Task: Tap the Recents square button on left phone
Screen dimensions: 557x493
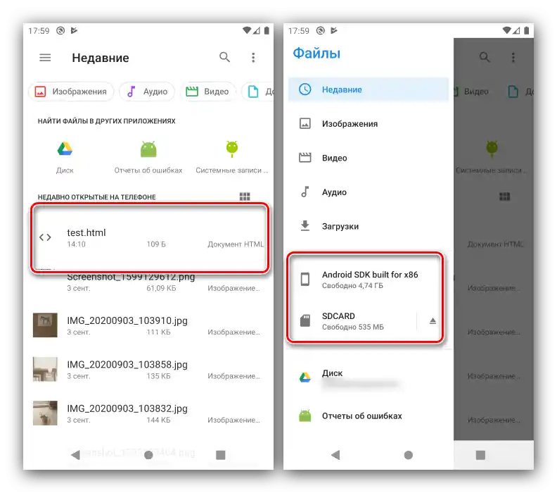Action: click(x=221, y=455)
